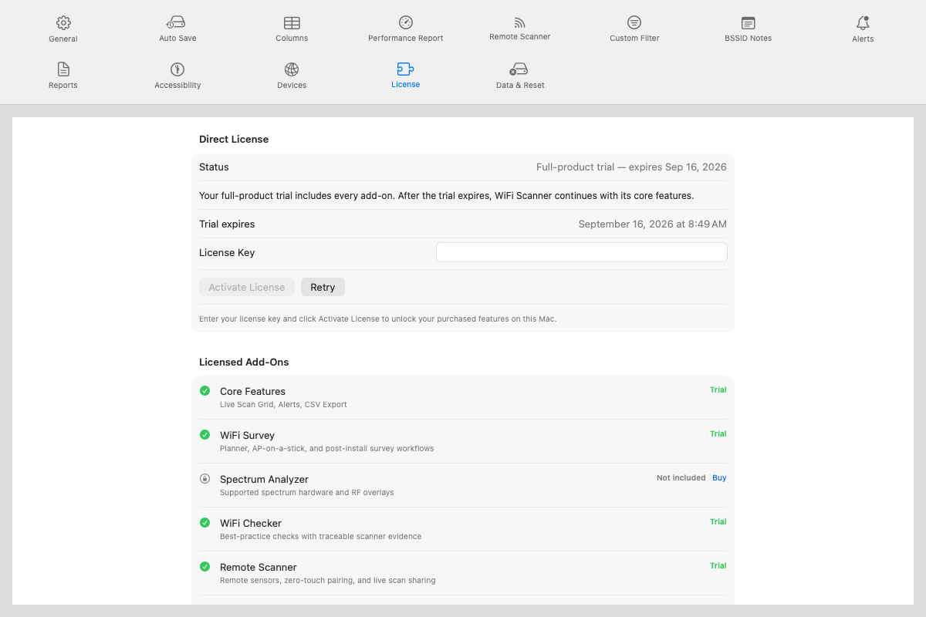The width and height of the screenshot is (926, 617).
Task: Select the 'WiFi Survey' add-on title
Action: pos(247,436)
